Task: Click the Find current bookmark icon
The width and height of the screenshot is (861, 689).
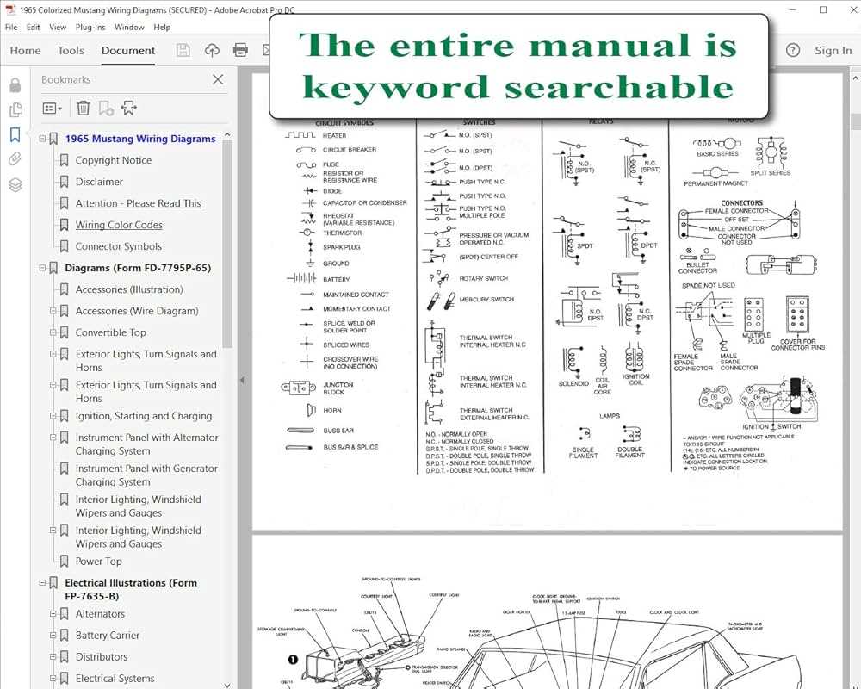Action: [129, 109]
